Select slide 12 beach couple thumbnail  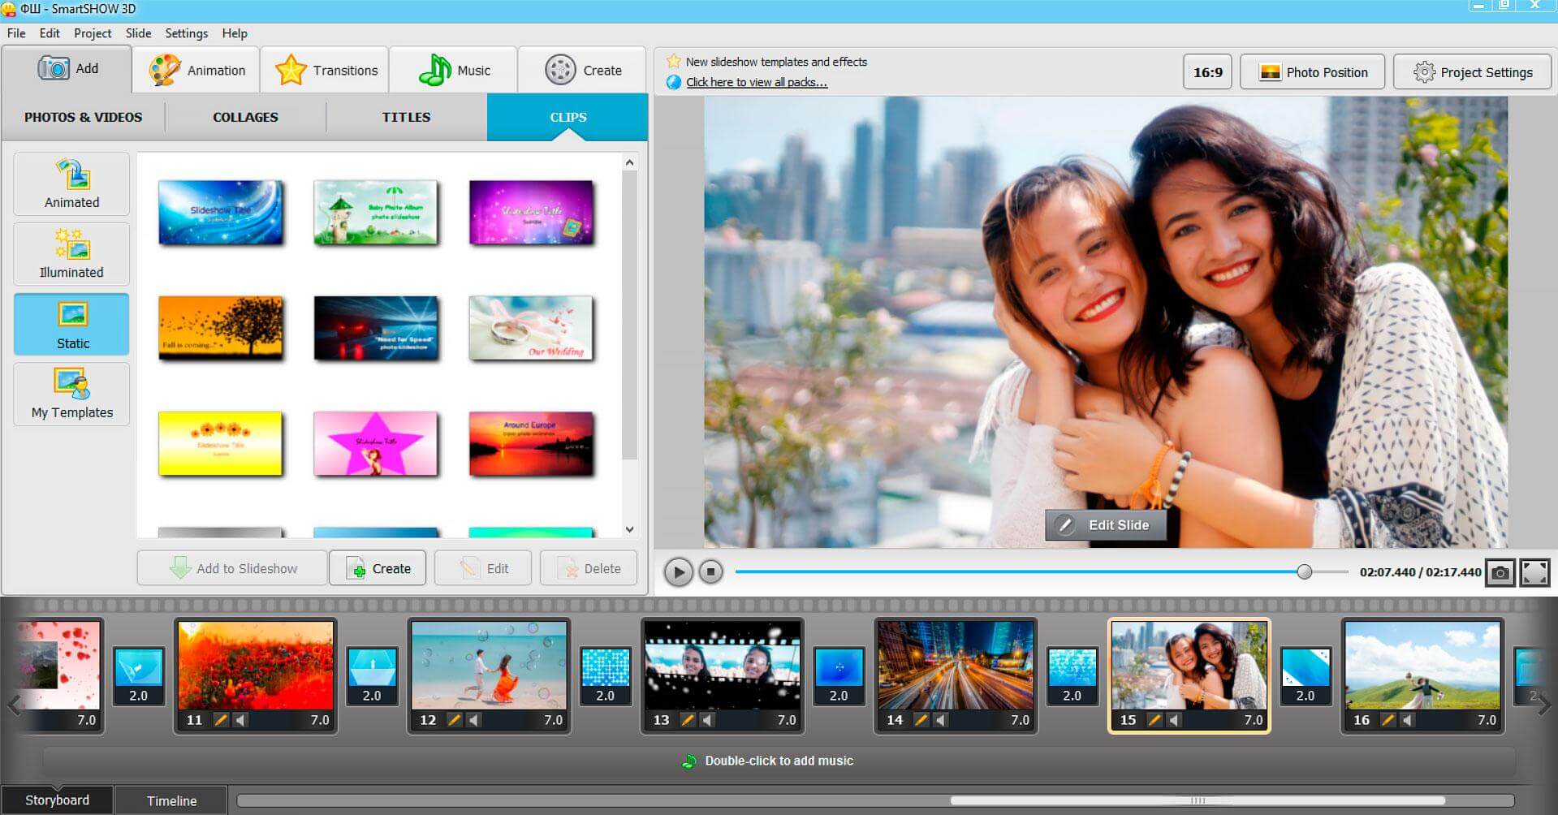(x=489, y=666)
